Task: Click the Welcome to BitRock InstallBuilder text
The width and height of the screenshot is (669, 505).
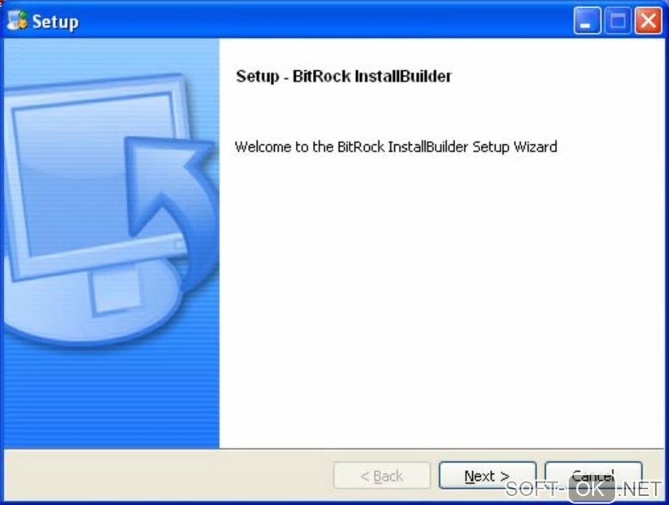Action: point(396,147)
